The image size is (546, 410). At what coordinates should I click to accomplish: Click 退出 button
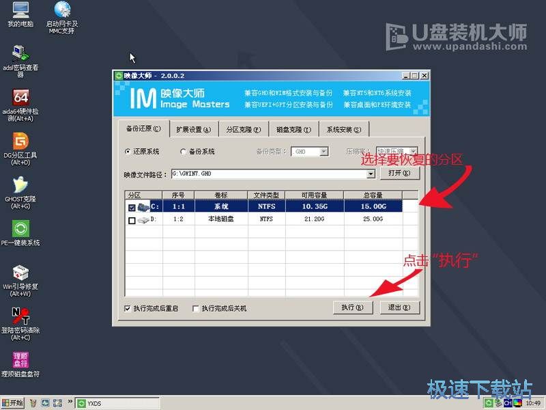pos(399,307)
